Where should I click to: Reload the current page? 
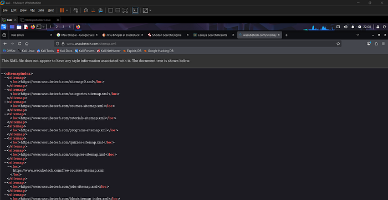(19, 44)
